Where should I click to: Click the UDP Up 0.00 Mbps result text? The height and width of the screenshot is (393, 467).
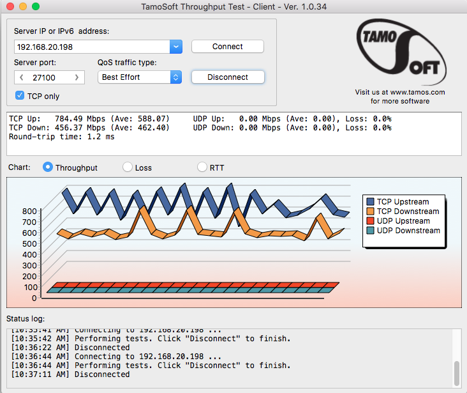[292, 119]
